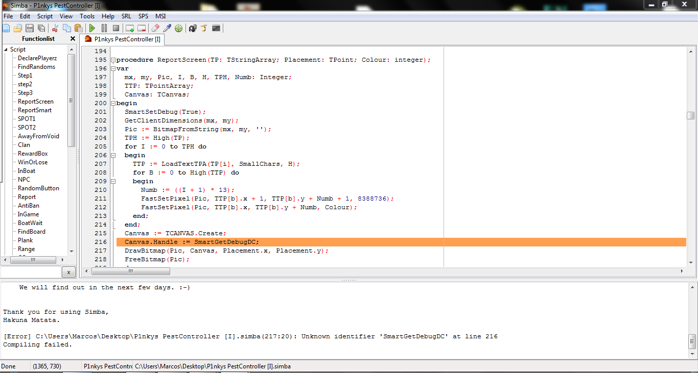The width and height of the screenshot is (698, 373).
Task: Select RewardBox in the function list
Action: (x=33, y=154)
